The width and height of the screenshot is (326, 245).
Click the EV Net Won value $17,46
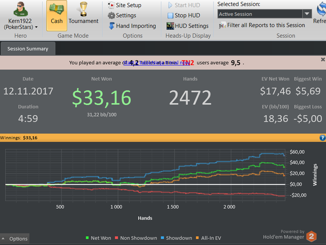[275, 91]
